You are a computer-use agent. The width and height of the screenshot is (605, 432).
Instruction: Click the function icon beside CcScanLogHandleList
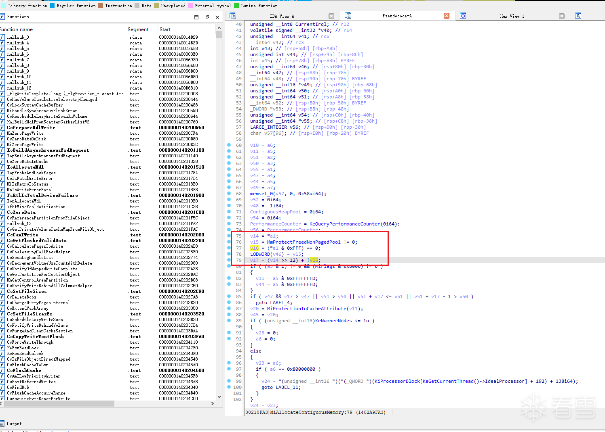[2, 257]
